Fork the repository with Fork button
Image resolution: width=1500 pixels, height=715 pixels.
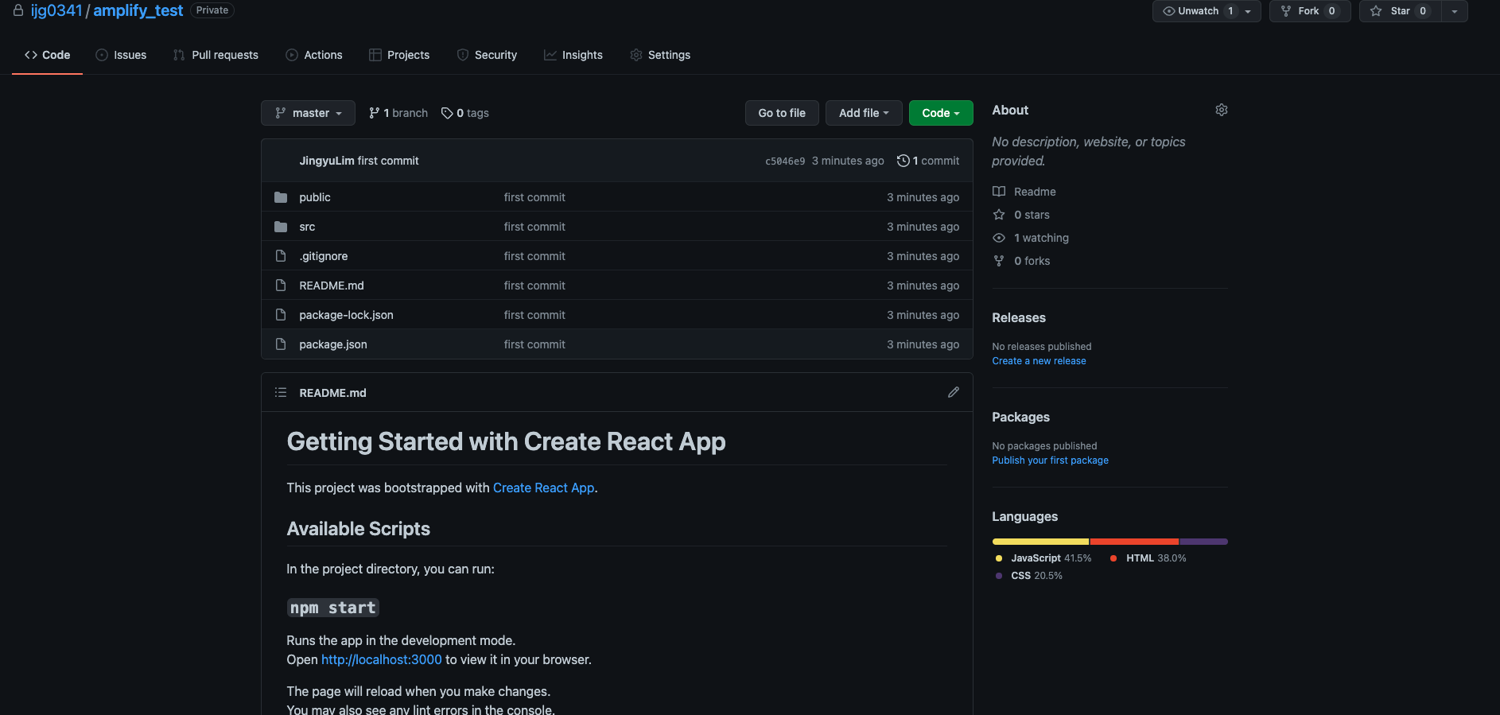(1310, 11)
